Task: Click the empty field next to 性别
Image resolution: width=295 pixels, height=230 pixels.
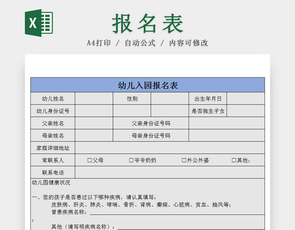Action: [170, 98]
